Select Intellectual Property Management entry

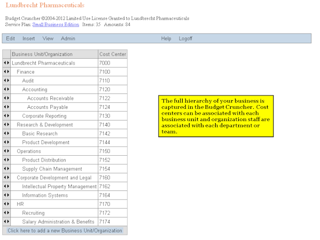pyautogui.click(x=59, y=187)
